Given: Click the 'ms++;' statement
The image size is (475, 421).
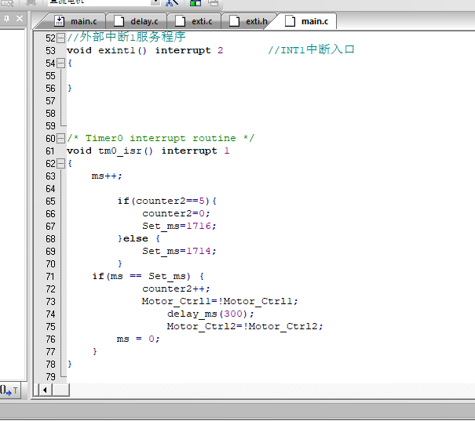Looking at the screenshot, I should coord(107,176).
